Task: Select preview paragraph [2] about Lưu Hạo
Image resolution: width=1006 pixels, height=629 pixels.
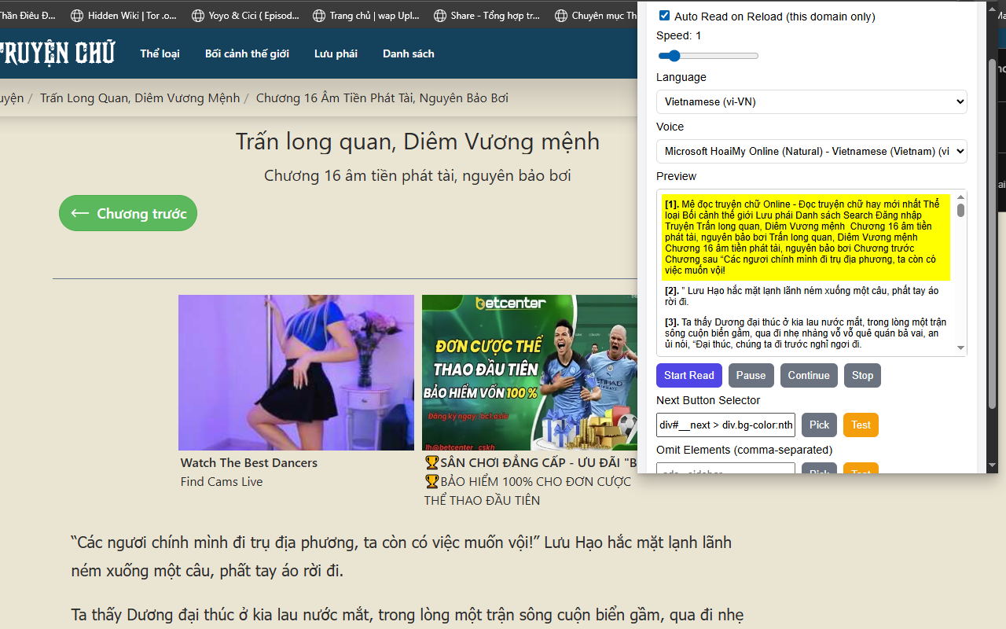Action: pyautogui.click(x=806, y=296)
